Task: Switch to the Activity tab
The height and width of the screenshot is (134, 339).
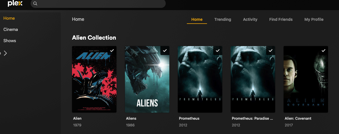Action: pos(250,19)
